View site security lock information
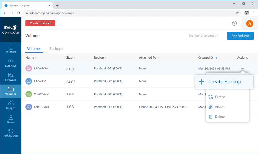This screenshot has width=258, height=154. [x=27, y=13]
